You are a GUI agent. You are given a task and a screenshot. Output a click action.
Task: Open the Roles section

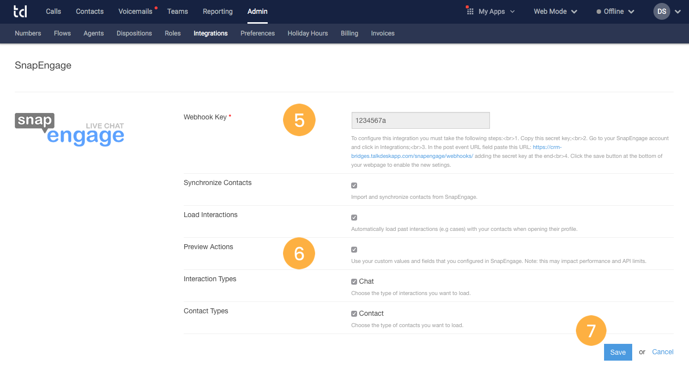[173, 34]
